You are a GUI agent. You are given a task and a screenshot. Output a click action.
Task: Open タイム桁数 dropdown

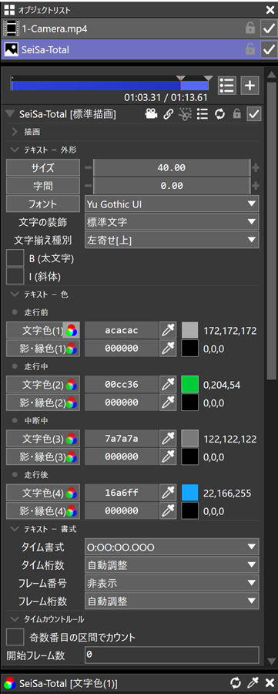[172, 565]
